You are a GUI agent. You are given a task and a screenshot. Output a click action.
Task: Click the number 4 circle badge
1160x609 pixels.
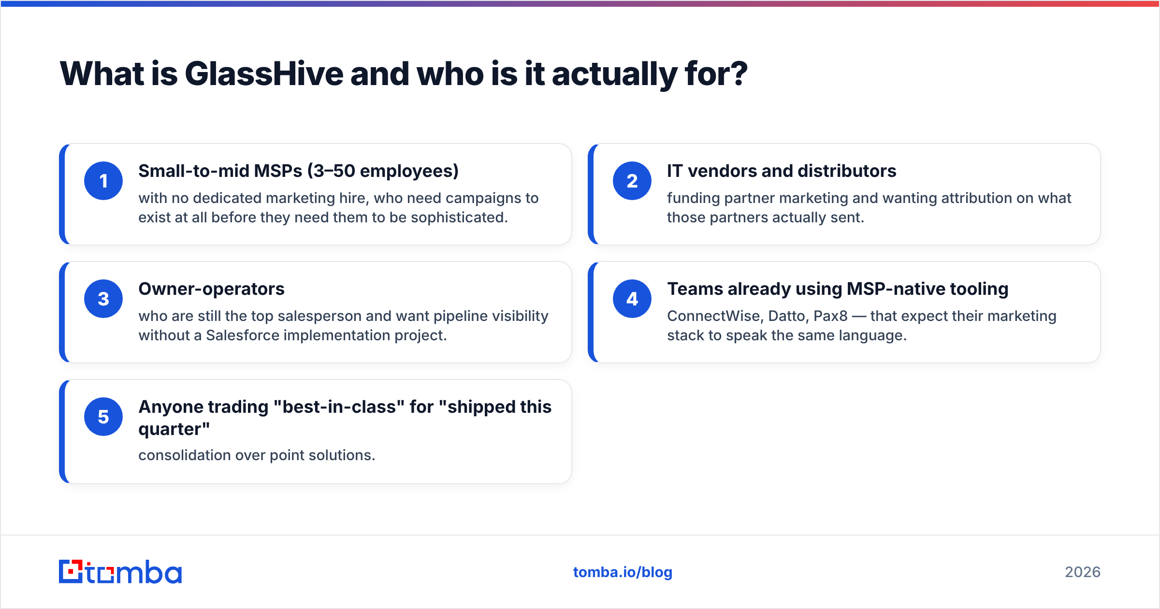(x=632, y=299)
